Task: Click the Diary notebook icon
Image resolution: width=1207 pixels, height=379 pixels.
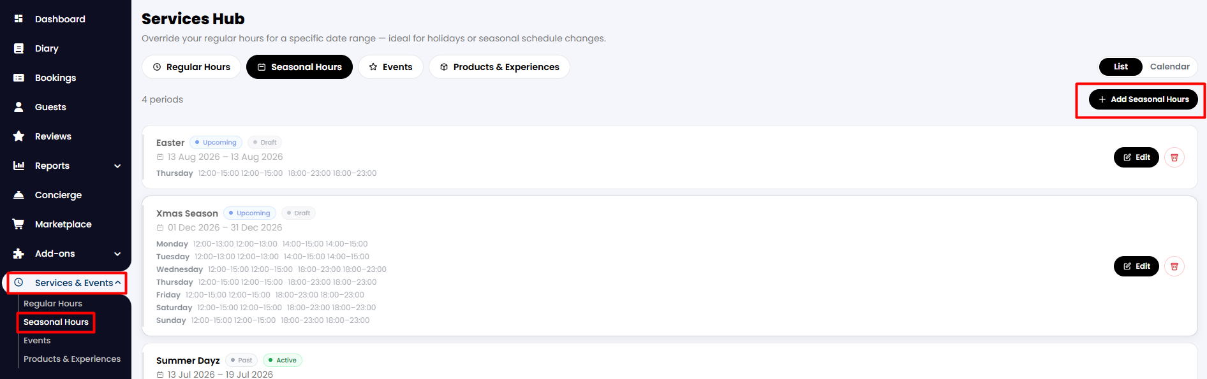Action: pos(19,48)
